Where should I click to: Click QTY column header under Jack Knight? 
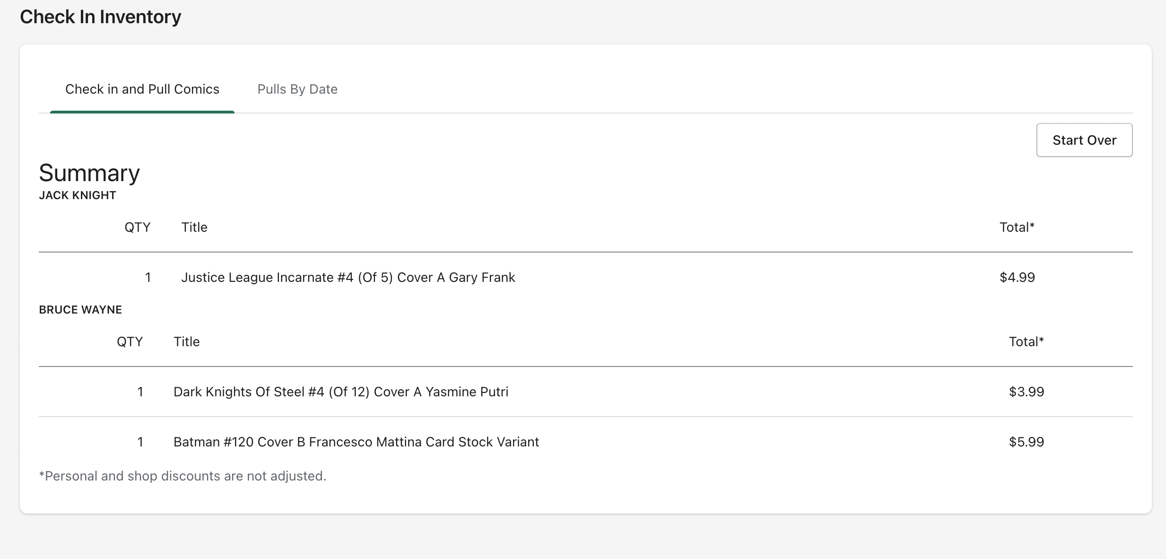click(x=137, y=227)
